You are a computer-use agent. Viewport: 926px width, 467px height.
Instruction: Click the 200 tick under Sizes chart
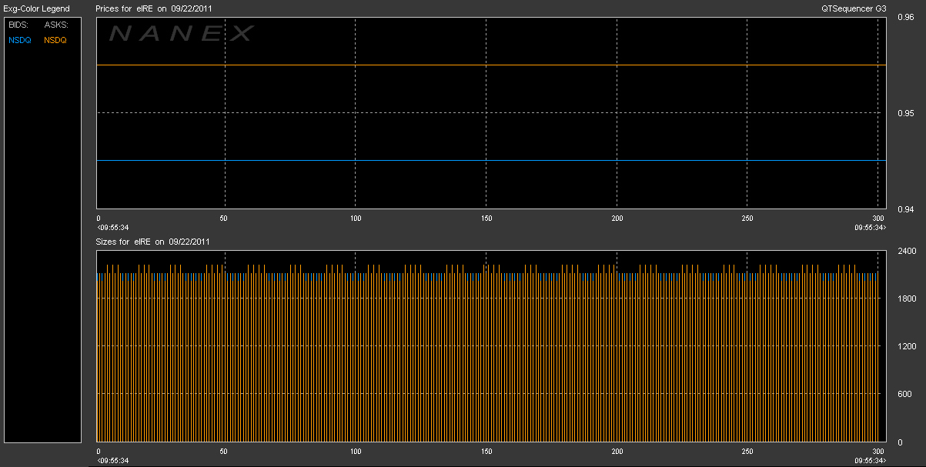(x=617, y=452)
